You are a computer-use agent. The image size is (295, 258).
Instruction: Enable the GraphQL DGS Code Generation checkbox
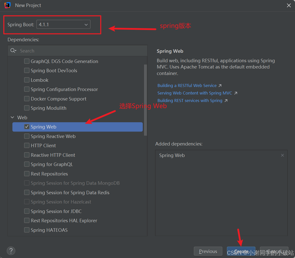pos(27,61)
